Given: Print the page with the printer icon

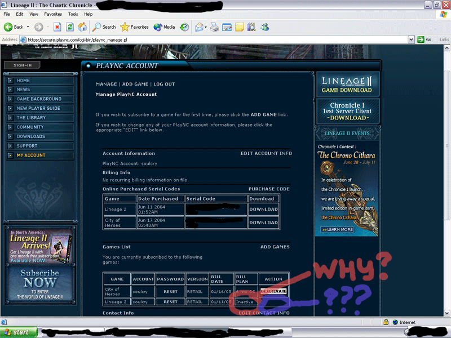Looking at the screenshot, I should pos(214,27).
